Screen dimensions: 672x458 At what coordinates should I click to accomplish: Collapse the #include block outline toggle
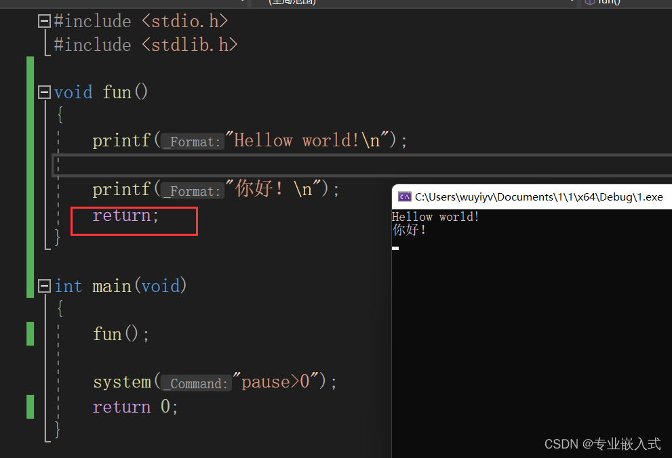coord(44,21)
